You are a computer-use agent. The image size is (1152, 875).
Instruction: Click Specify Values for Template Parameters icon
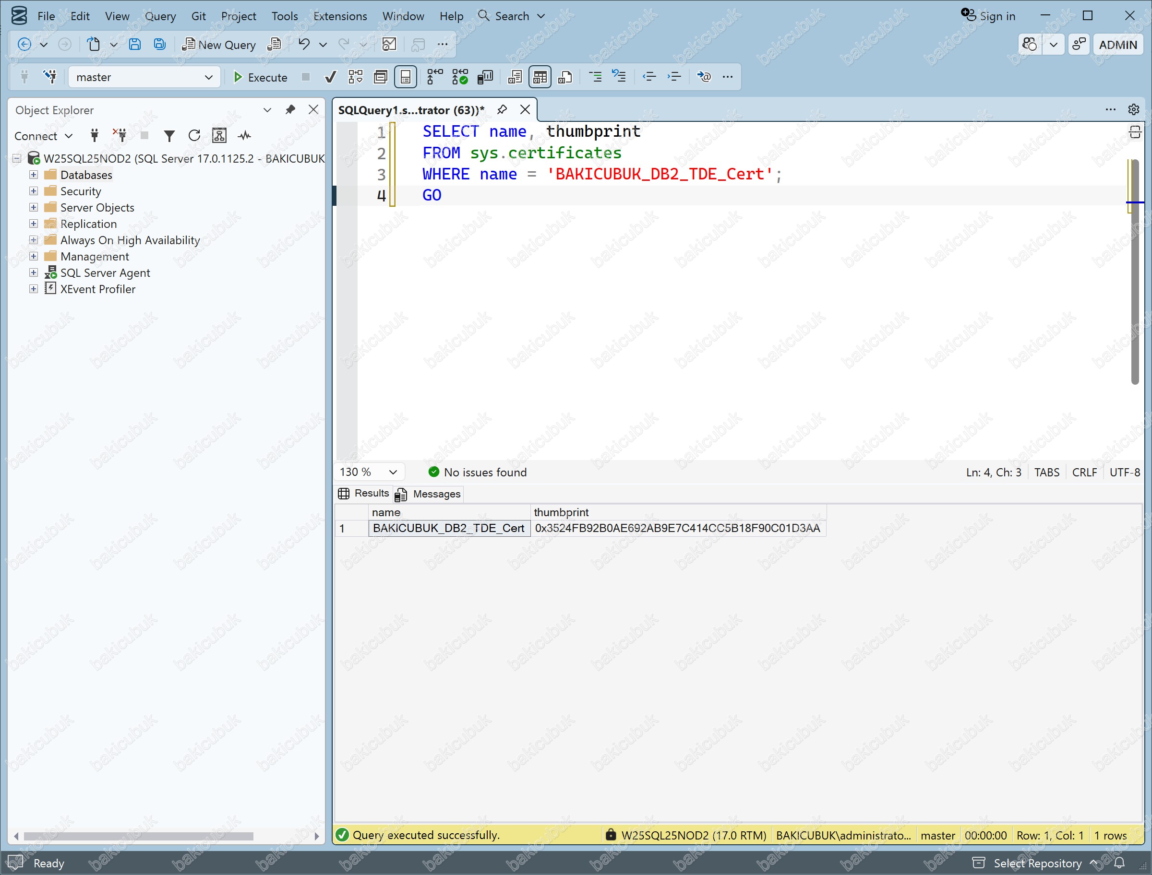coord(704,77)
